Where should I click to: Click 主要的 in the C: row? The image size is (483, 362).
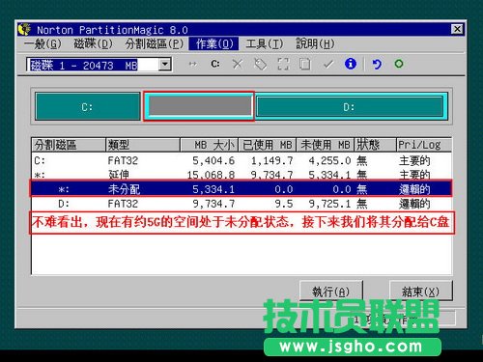(414, 160)
